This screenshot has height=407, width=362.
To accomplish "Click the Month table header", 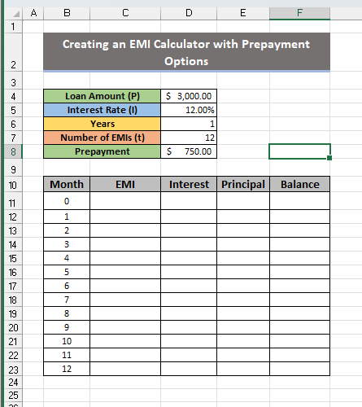I will point(67,184).
